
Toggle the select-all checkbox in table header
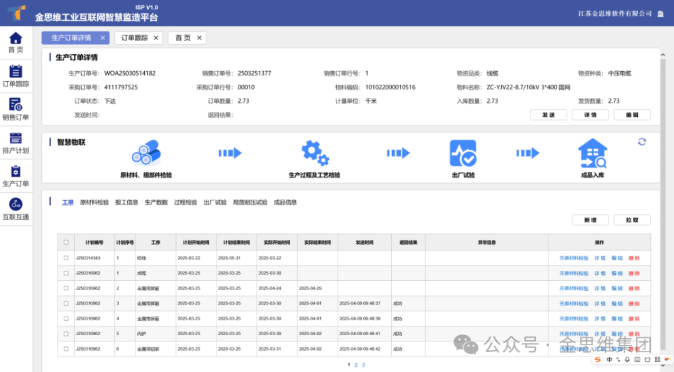(66, 242)
